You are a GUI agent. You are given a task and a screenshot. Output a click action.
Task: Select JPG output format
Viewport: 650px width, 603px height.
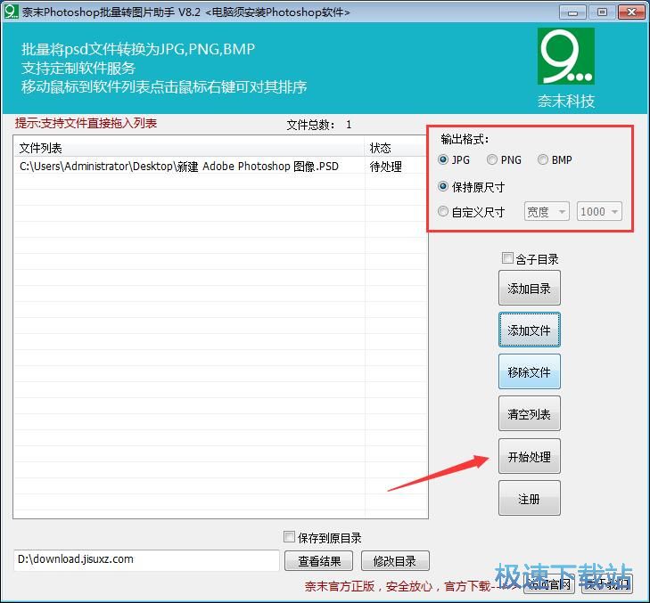click(444, 160)
